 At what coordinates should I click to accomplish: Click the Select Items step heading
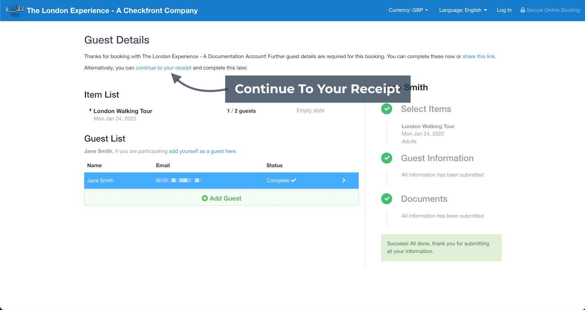426,109
